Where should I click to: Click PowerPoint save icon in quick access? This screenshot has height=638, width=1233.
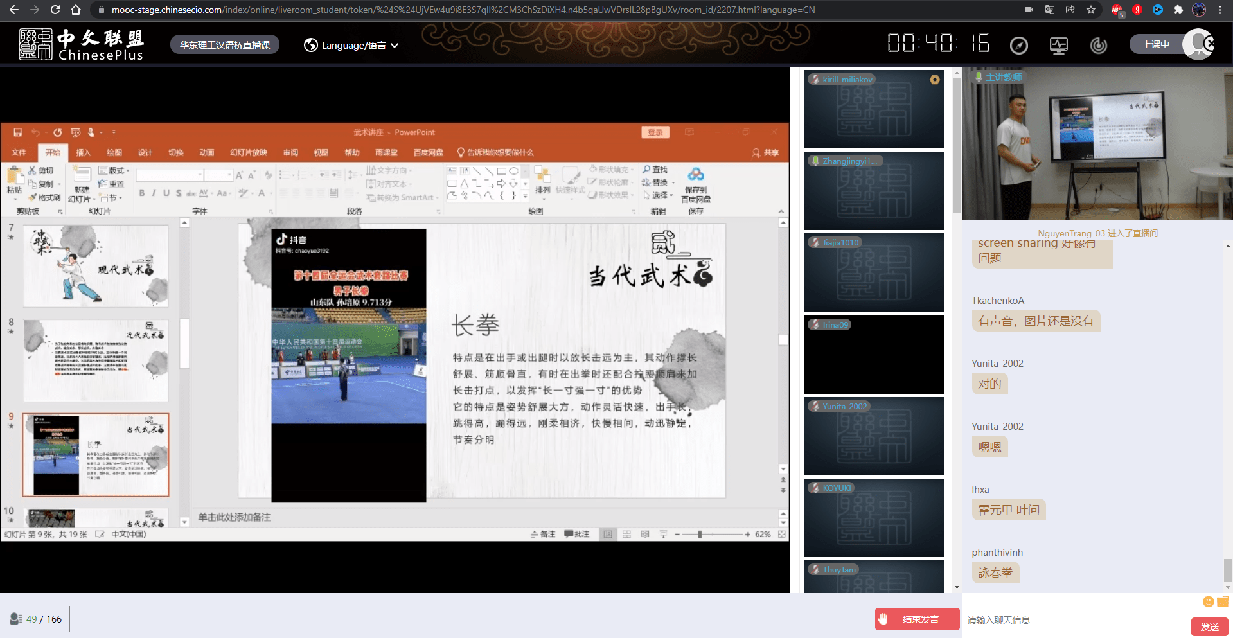pos(18,132)
